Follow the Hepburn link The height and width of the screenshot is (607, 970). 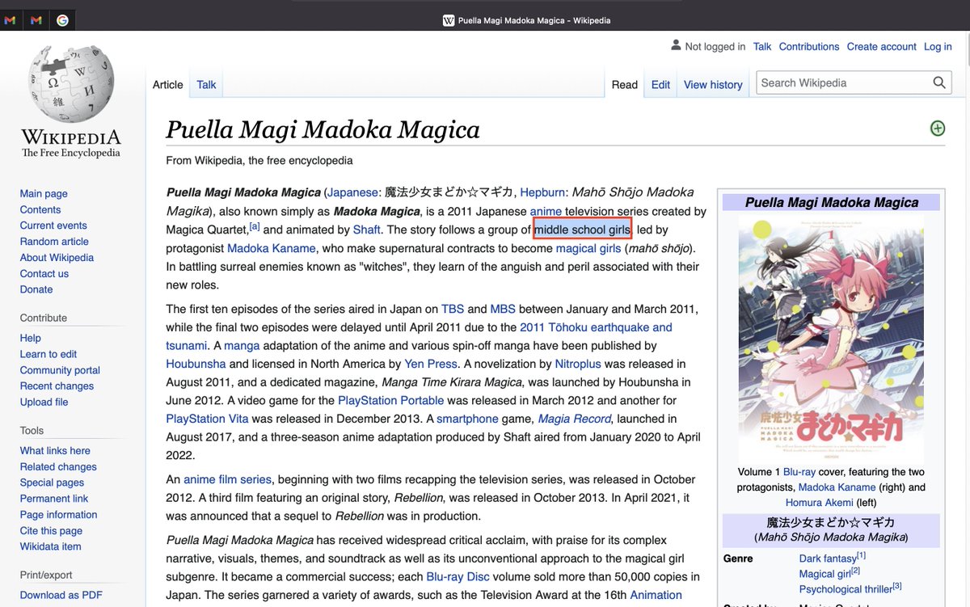tap(542, 192)
